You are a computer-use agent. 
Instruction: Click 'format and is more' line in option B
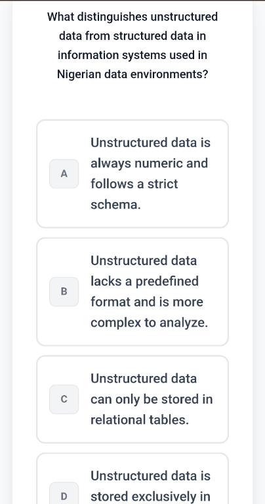(x=147, y=302)
